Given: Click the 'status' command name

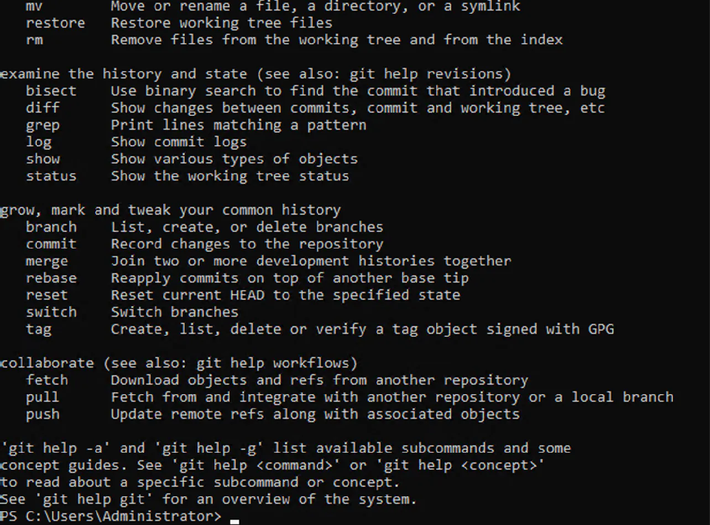Looking at the screenshot, I should 51,176.
